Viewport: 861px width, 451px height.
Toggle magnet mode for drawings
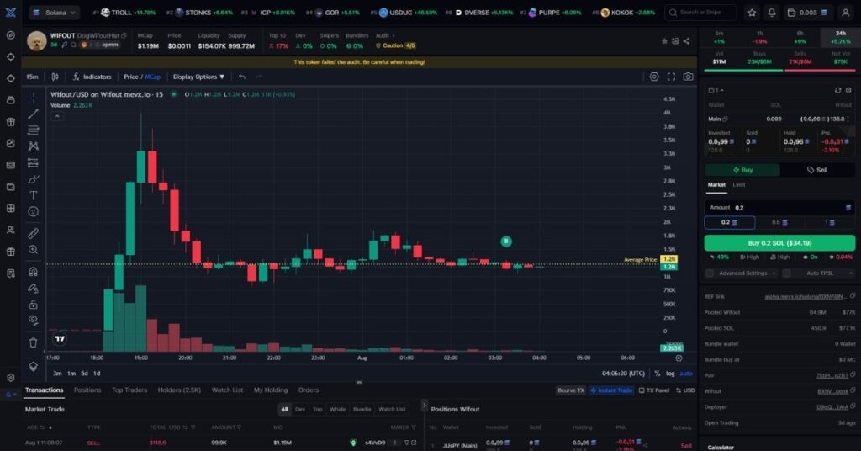coord(34,272)
